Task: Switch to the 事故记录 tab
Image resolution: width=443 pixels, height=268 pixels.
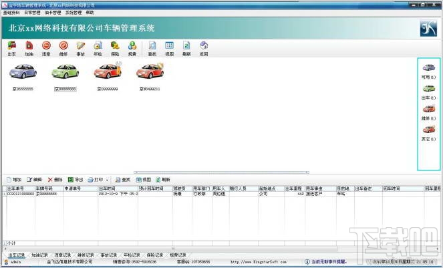Action: pyautogui.click(x=109, y=255)
